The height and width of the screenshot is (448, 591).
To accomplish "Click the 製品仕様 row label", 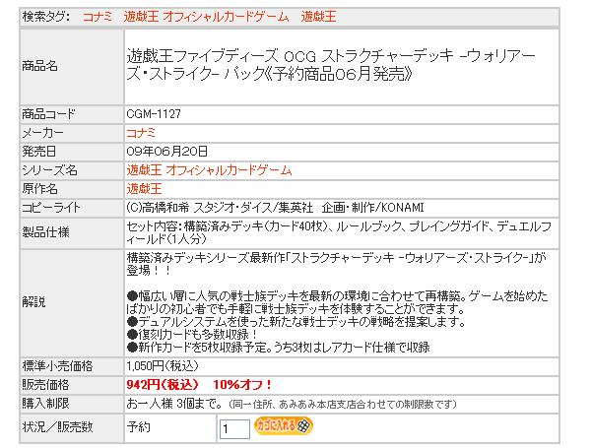I will pos(45,232).
